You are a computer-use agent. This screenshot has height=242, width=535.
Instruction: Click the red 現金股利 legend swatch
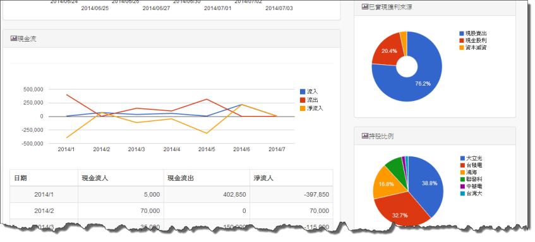point(462,40)
